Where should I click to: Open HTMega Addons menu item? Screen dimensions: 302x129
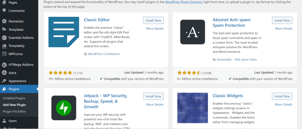tap(21, 65)
